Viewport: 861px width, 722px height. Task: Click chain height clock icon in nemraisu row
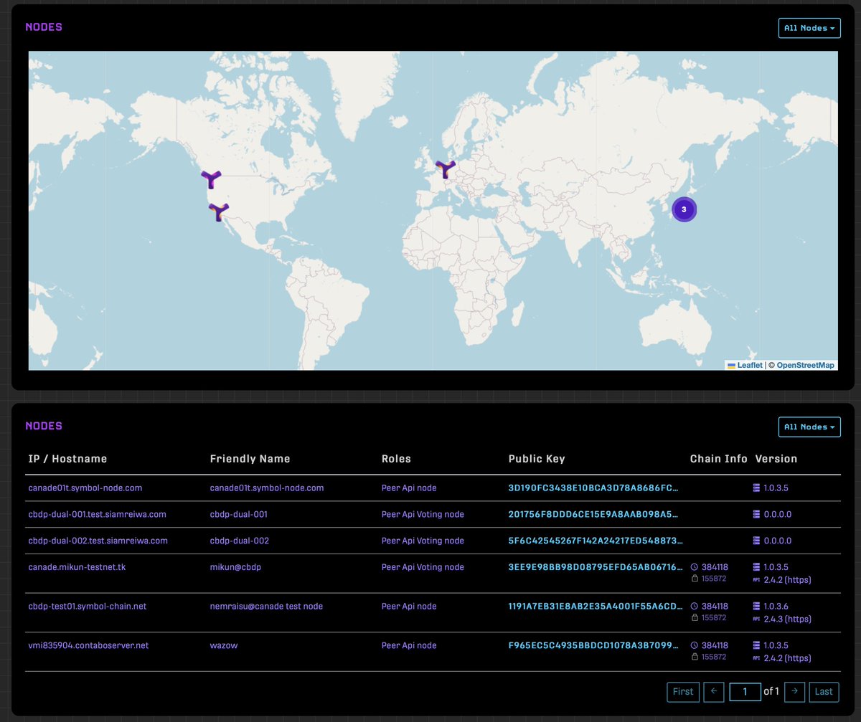point(695,607)
